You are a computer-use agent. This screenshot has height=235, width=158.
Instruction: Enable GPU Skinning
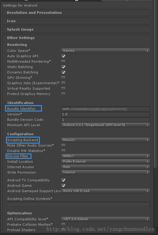63,78
